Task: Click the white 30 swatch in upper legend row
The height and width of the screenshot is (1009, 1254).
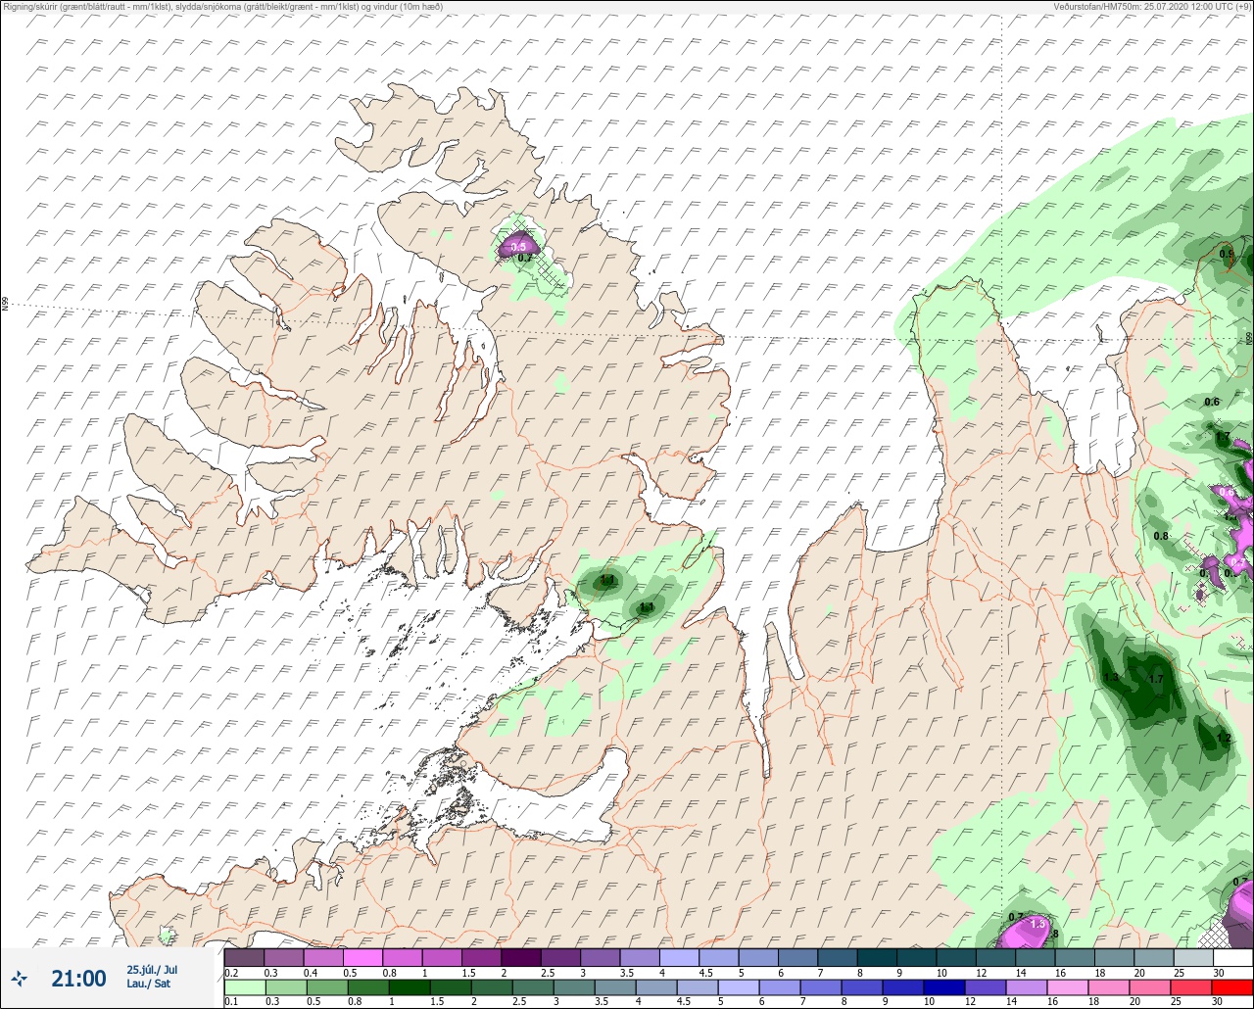Action: click(x=1231, y=957)
